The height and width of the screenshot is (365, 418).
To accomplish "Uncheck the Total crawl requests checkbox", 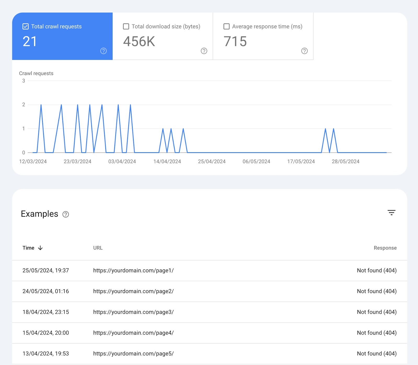I will [25, 26].
